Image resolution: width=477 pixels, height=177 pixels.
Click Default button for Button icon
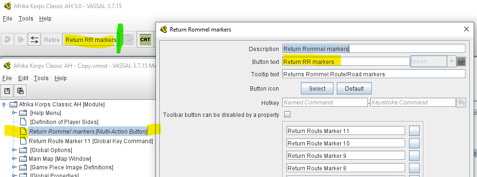(354, 89)
